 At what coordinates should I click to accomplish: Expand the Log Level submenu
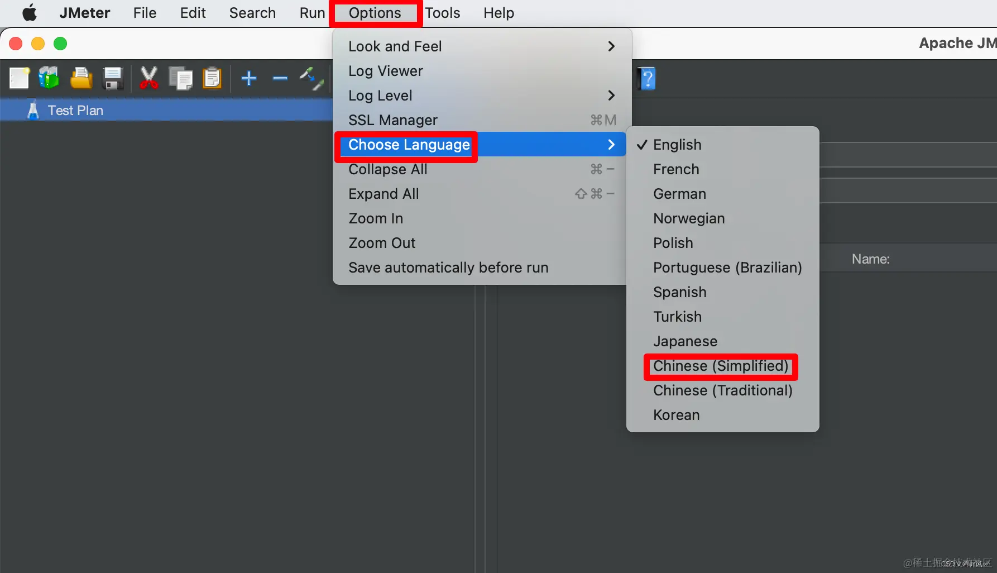tap(482, 95)
